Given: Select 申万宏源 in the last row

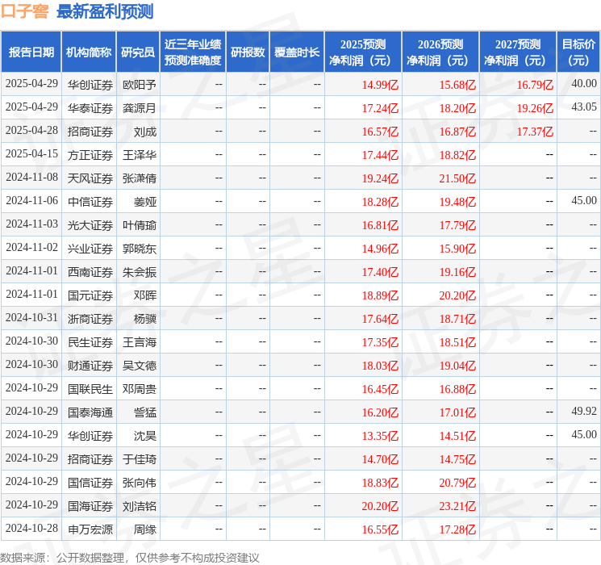Looking at the screenshot, I should point(90,529).
